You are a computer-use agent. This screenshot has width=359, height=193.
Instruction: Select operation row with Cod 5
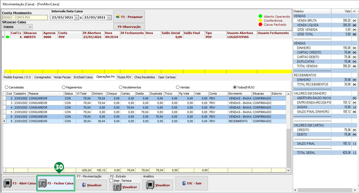(145, 112)
